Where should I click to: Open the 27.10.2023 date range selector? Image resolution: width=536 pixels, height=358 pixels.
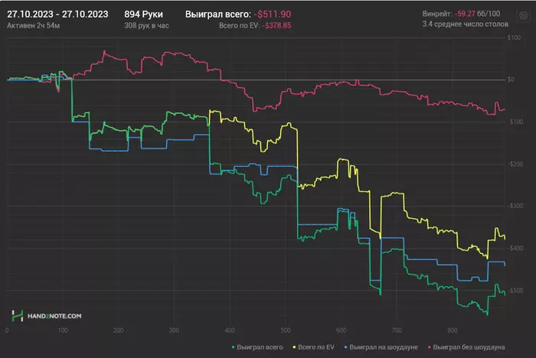point(57,14)
